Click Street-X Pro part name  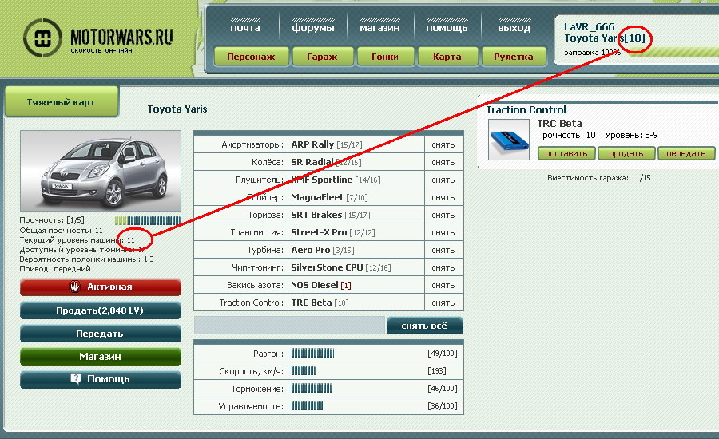[x=319, y=232]
